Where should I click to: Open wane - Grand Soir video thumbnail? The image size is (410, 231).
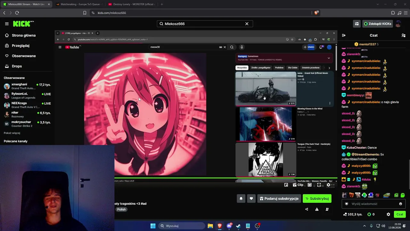266,89
